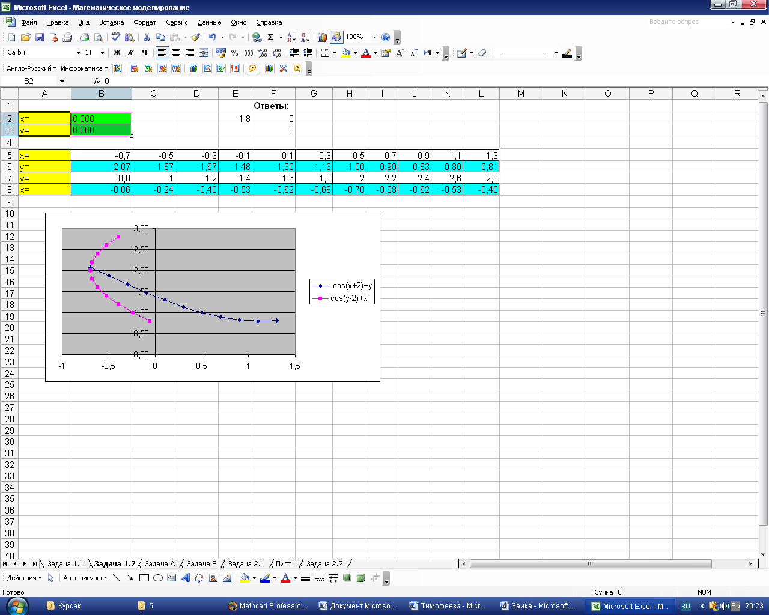769x615 pixels.
Task: Draw an arrow with the Arrow tool
Action: pos(130,578)
